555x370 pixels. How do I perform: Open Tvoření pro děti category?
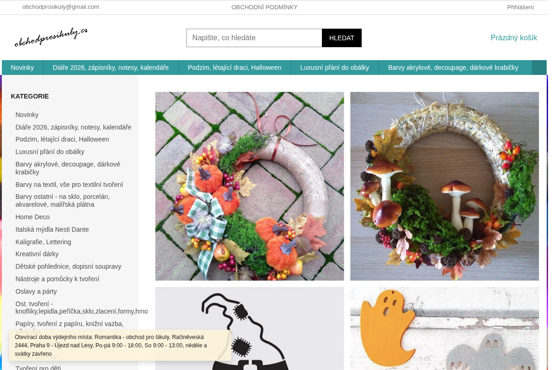[38, 368]
